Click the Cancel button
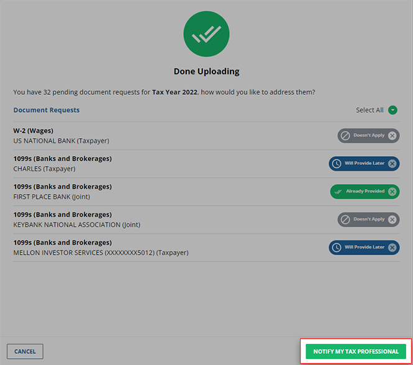Screen dimensions: 413x365 (25, 351)
